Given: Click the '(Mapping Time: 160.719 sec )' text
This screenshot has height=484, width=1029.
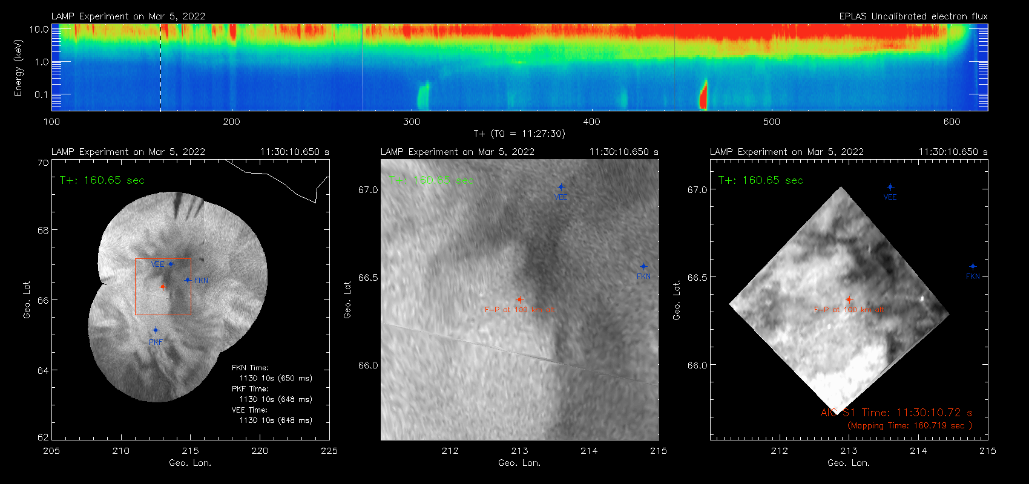Looking at the screenshot, I should click(x=910, y=426).
